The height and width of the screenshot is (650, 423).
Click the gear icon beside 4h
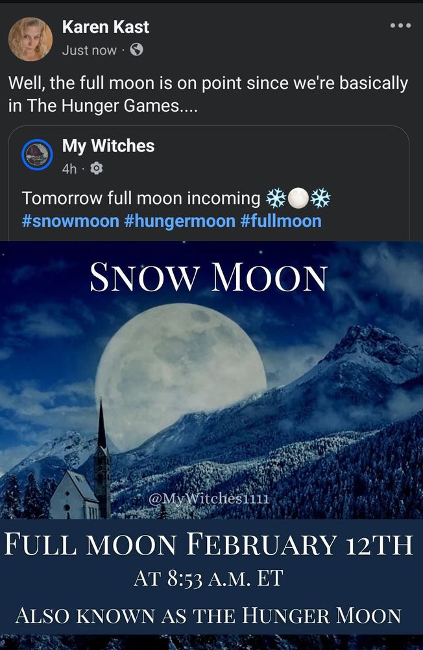click(97, 168)
